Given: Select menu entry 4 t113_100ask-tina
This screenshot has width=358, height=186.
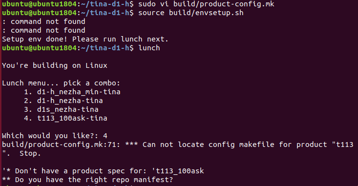Looking at the screenshot, I should pos(65,118).
